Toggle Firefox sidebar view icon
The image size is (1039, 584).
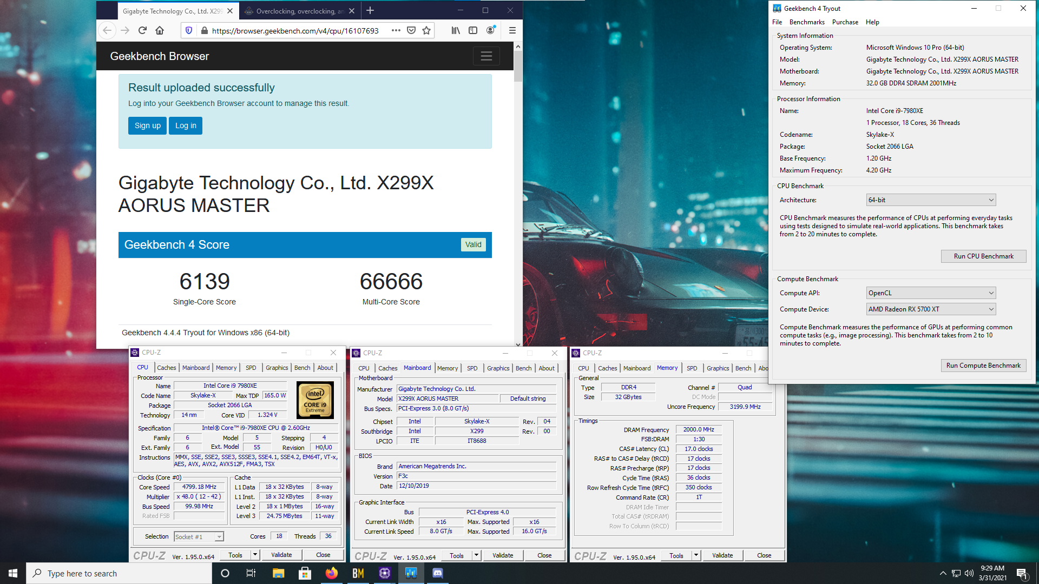point(473,31)
